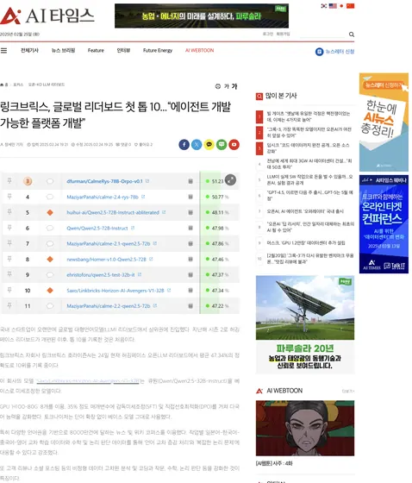Screen dimensions: 412x483
Task: Click the green chat-bubble share icon
Action: coord(222,145)
